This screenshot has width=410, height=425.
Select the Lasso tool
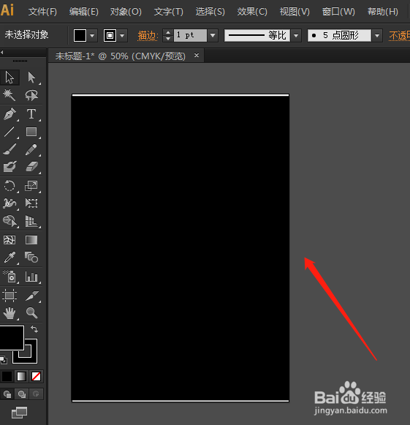point(31,95)
